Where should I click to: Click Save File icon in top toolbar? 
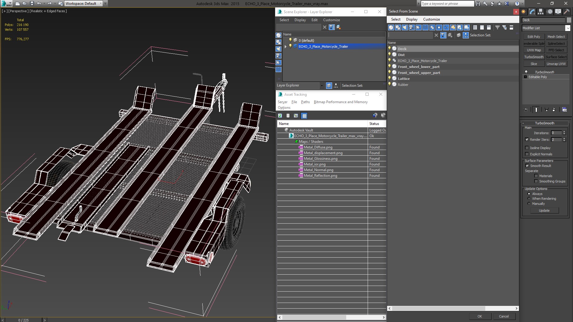click(x=32, y=4)
